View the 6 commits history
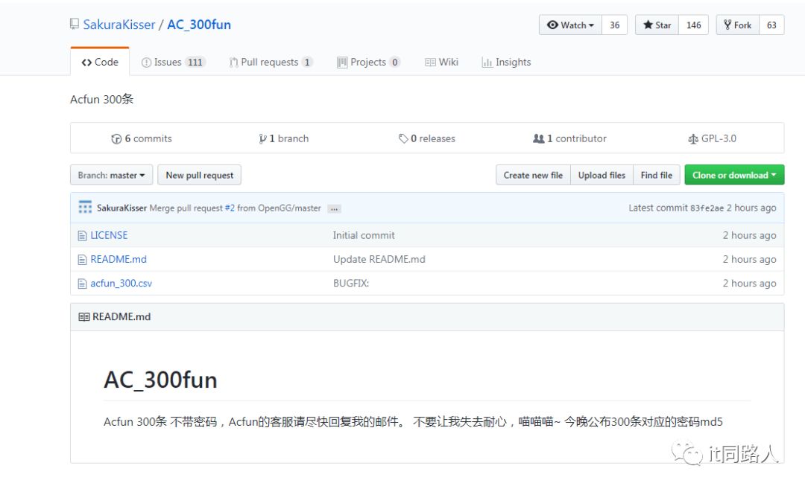 pos(142,138)
